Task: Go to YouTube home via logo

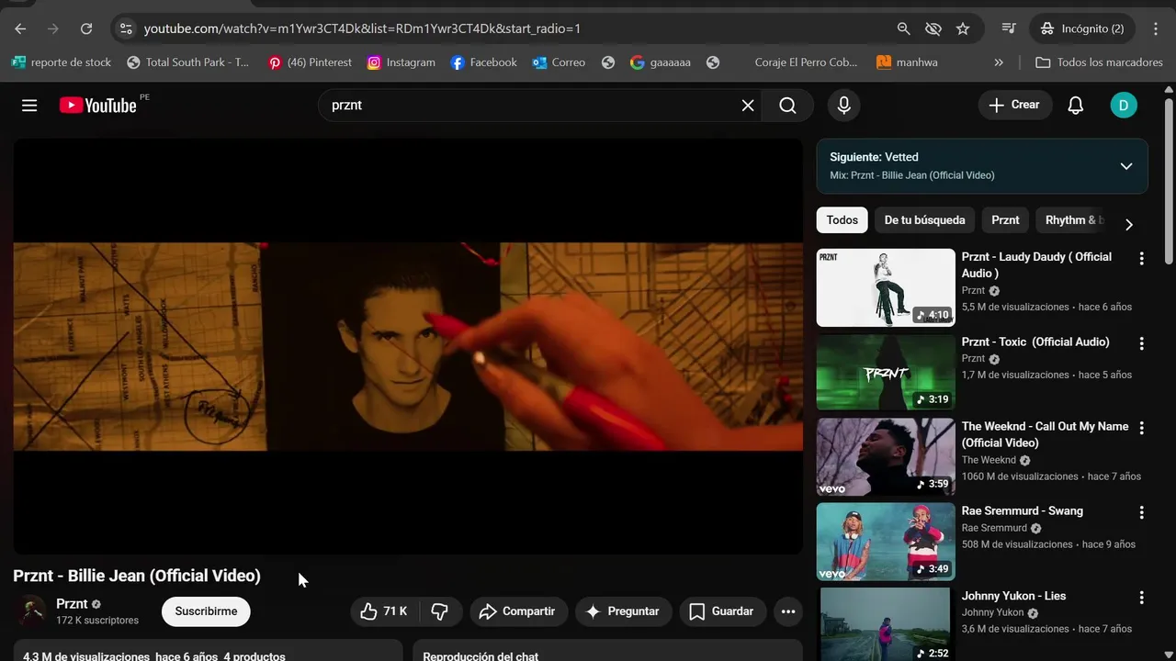Action: 98,106
